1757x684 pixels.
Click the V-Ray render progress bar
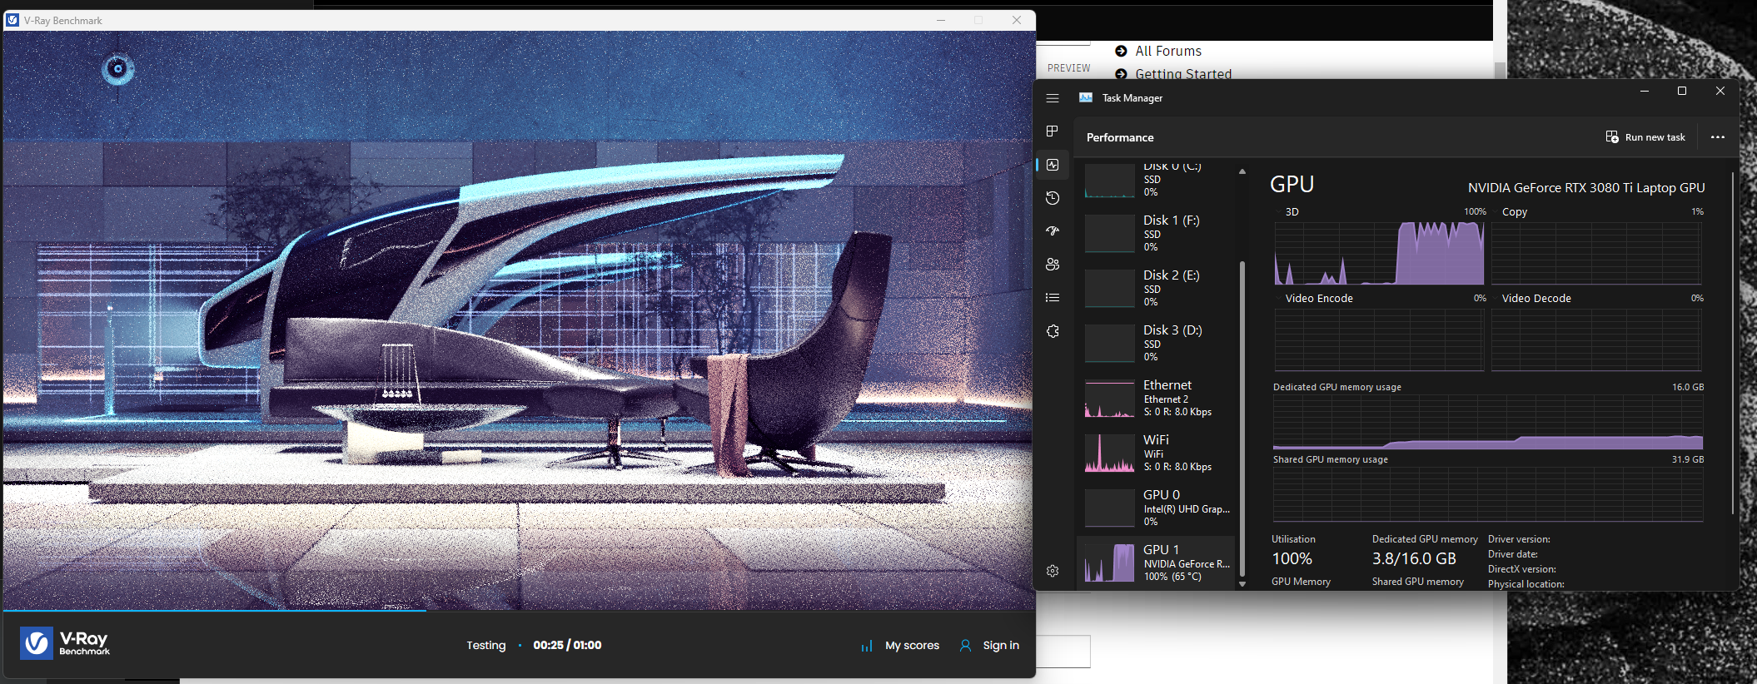click(519, 611)
